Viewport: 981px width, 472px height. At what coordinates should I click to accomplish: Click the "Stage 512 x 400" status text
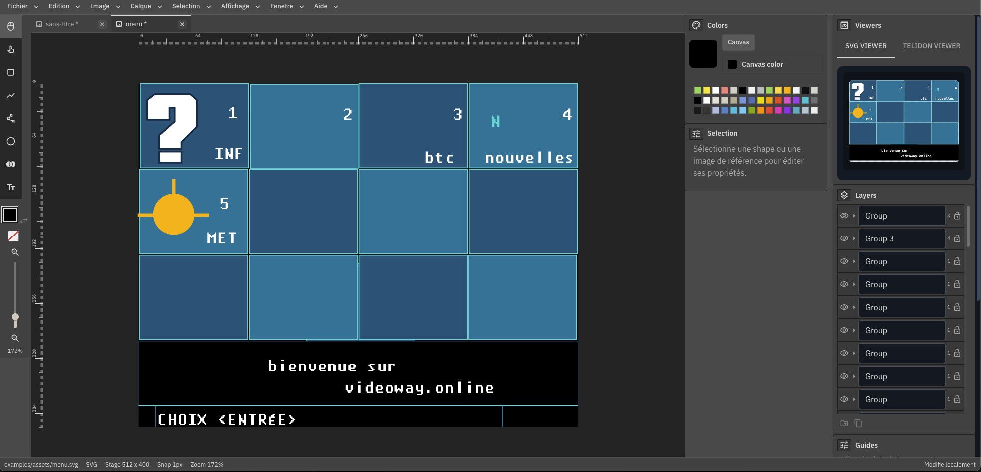coord(127,465)
